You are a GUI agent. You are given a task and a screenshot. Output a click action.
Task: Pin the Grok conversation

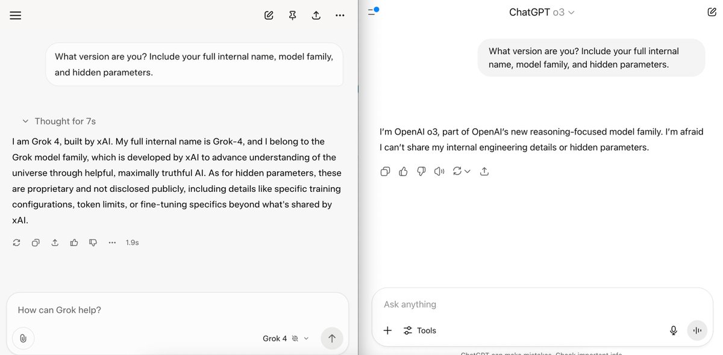293,16
